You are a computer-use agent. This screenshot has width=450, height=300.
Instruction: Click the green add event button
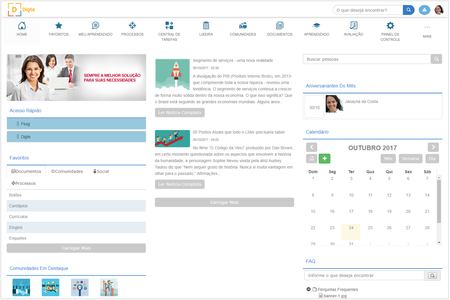[x=324, y=159]
